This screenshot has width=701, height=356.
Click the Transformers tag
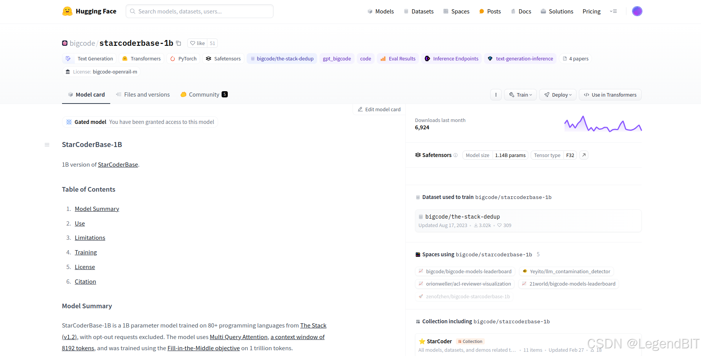pyautogui.click(x=141, y=58)
